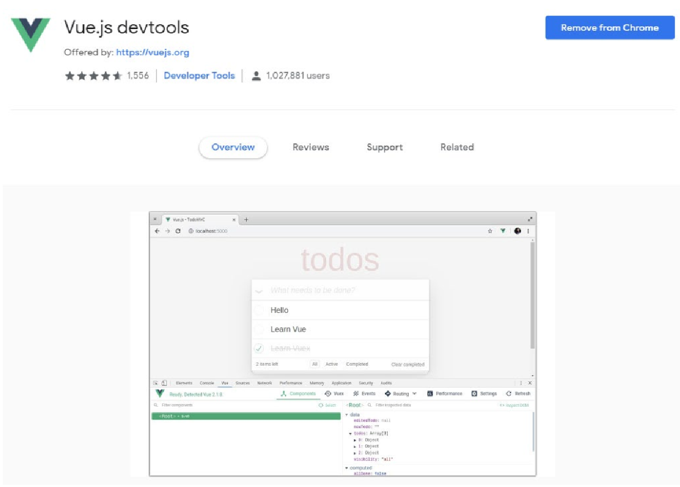Uncheck the completed 'Learn Vuex' todo
Image resolution: width=680 pixels, height=487 pixels.
(259, 348)
